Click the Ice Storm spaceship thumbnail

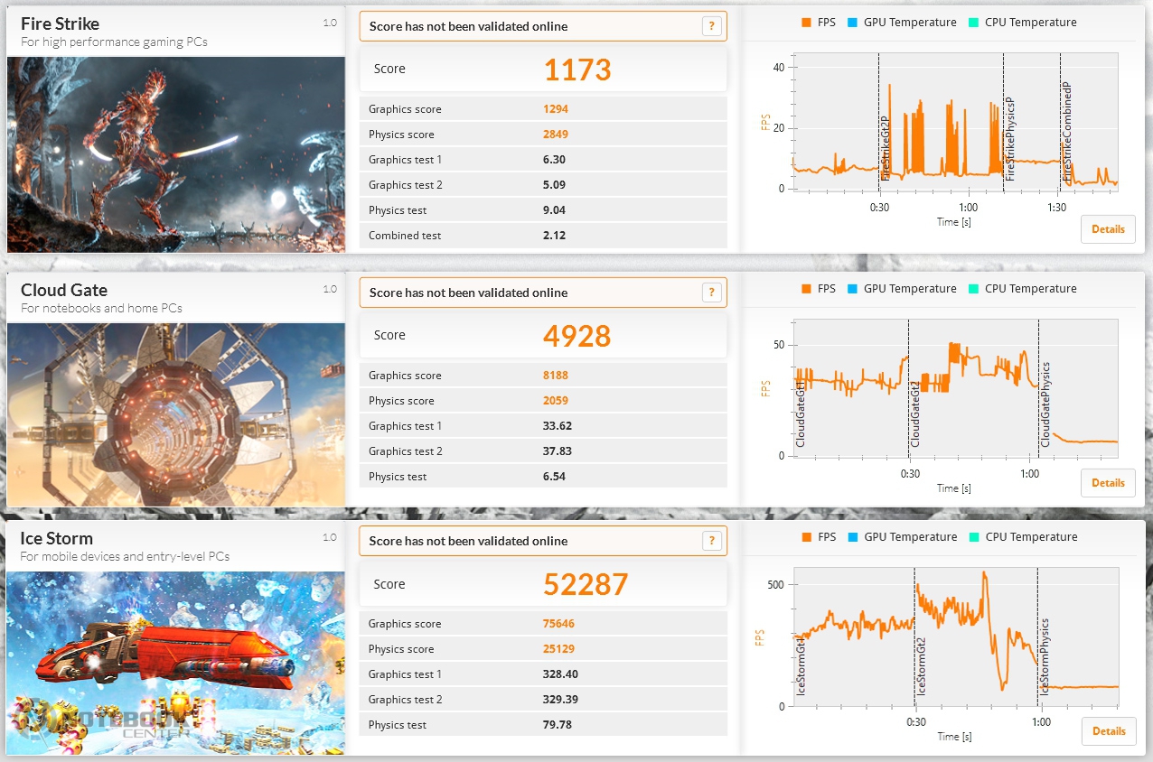tap(176, 663)
